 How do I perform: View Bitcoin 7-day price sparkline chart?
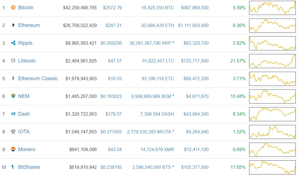tap(272, 8)
